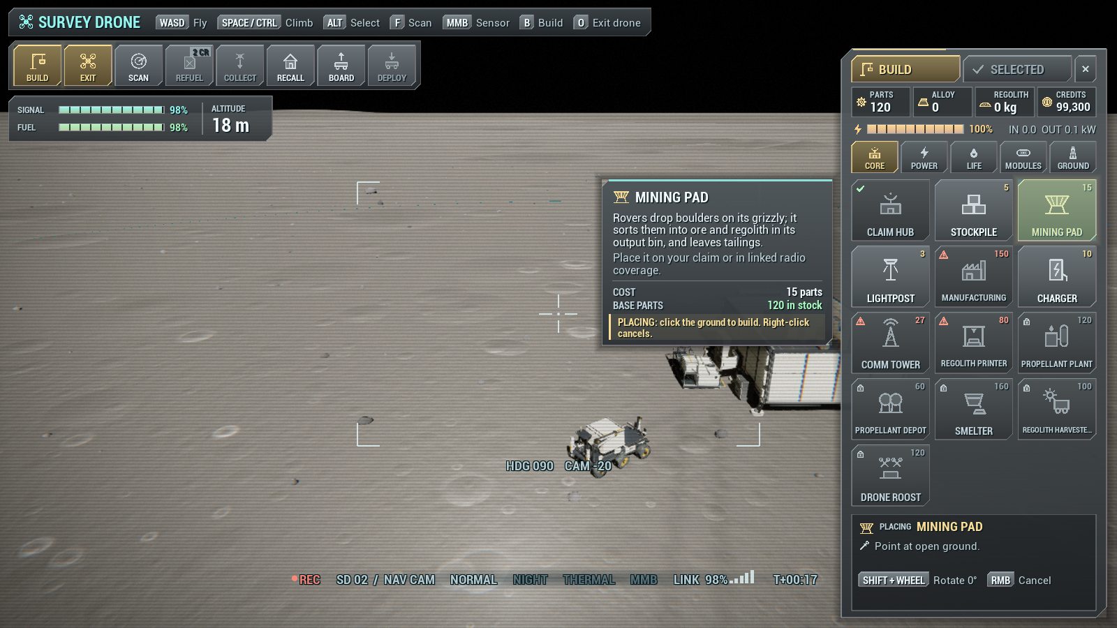Click the power capacity bar at 100%
This screenshot has height=628, width=1117.
point(915,129)
